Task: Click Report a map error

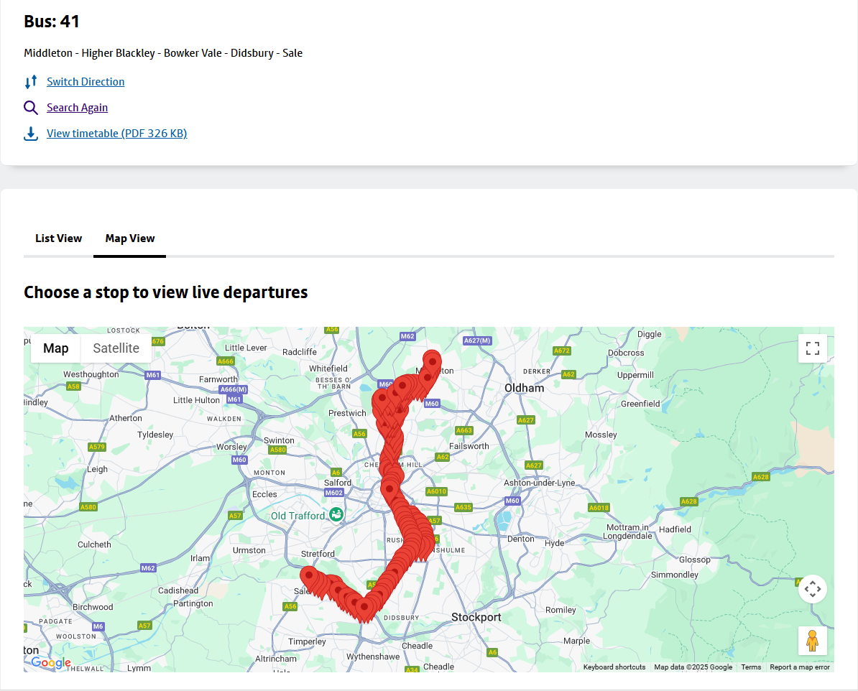Action: point(800,667)
